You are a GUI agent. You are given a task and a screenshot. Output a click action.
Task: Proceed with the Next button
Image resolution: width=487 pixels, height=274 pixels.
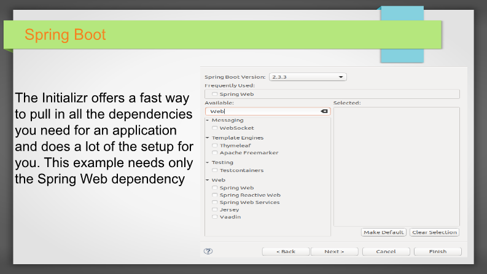(x=335, y=251)
